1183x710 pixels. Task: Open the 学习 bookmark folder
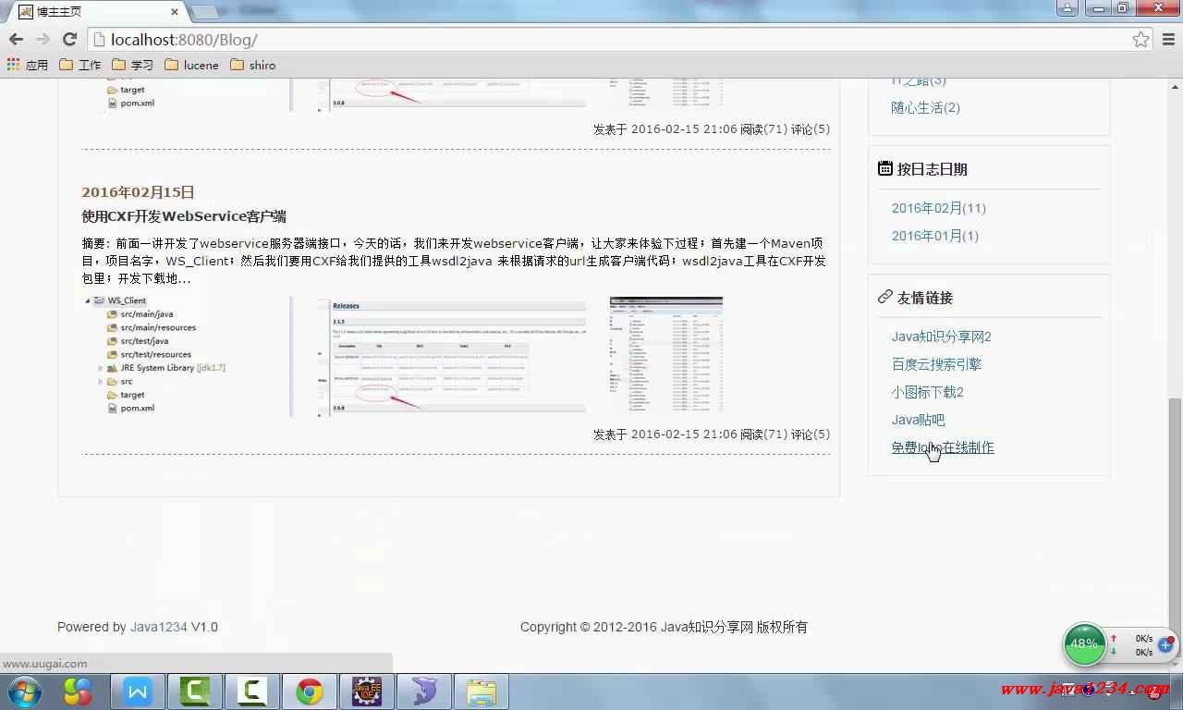point(133,65)
